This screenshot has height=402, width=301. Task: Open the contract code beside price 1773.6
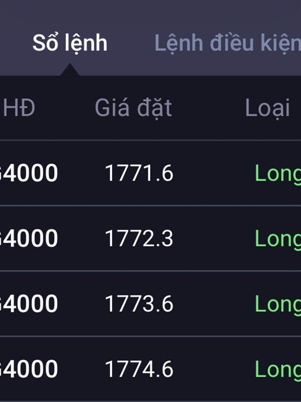29,304
